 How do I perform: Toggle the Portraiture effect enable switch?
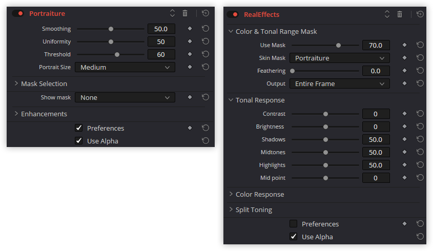click(x=18, y=13)
